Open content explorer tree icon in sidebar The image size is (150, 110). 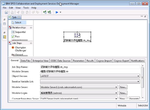[4, 37]
